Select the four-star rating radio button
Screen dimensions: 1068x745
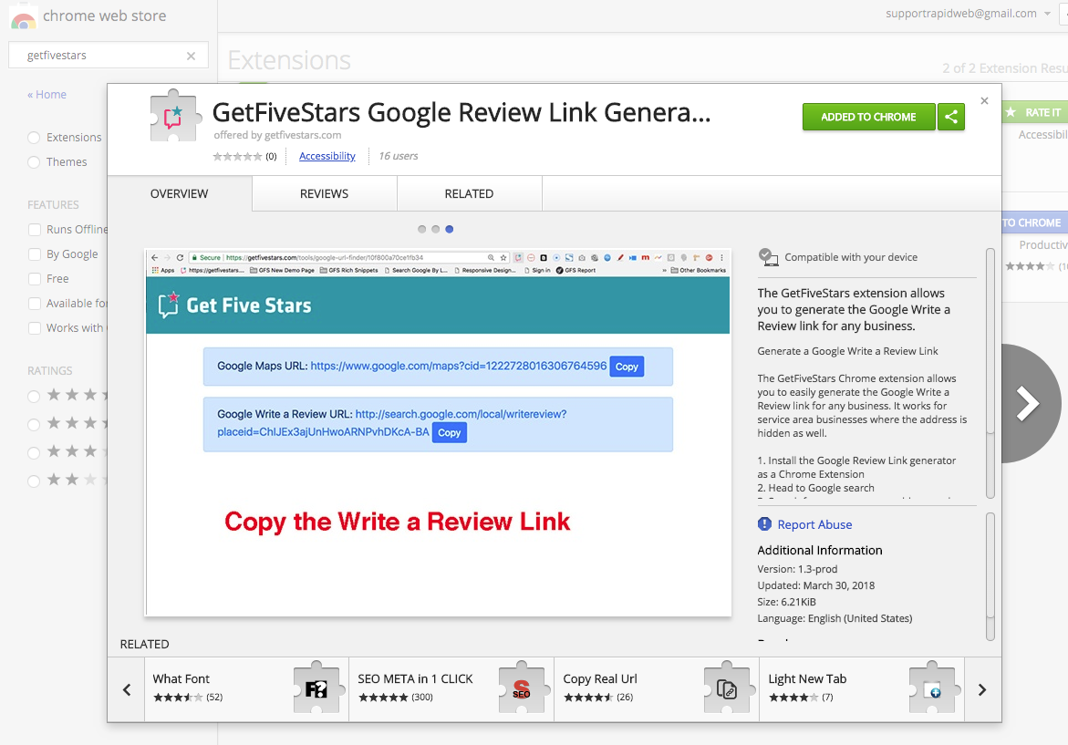pyautogui.click(x=34, y=425)
